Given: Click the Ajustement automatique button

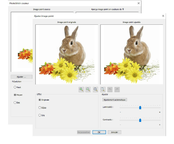Looking at the screenshot, I should pos(115,100).
